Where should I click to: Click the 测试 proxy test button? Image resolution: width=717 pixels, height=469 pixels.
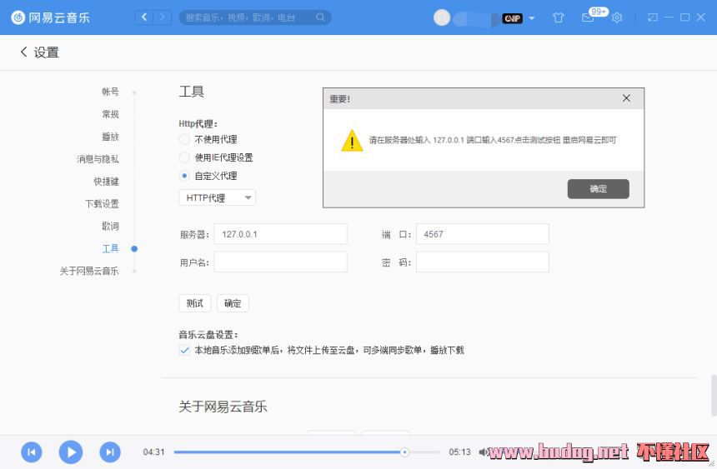(195, 303)
